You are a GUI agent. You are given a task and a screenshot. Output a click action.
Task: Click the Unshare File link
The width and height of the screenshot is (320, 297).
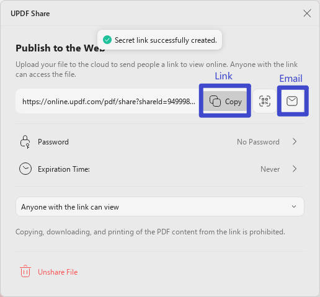click(58, 272)
